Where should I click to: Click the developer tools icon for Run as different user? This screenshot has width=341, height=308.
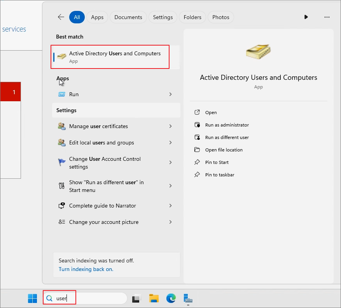click(61, 186)
